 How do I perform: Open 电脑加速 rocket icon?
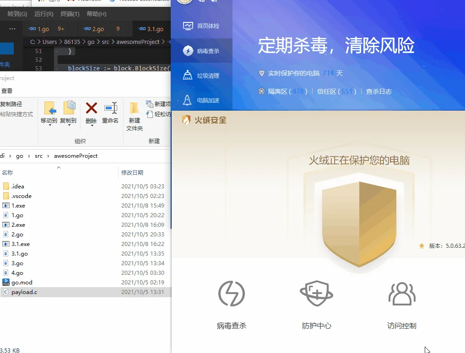click(x=187, y=100)
